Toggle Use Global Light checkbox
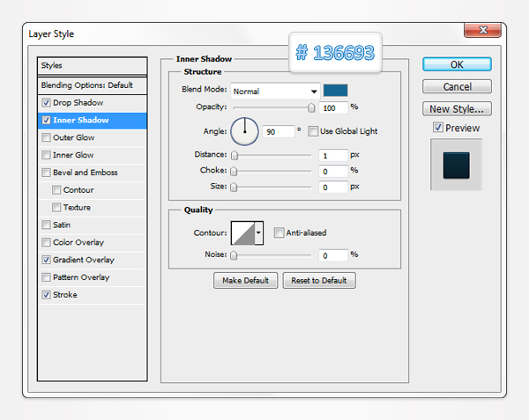Screen dimensions: 529x420 [314, 131]
